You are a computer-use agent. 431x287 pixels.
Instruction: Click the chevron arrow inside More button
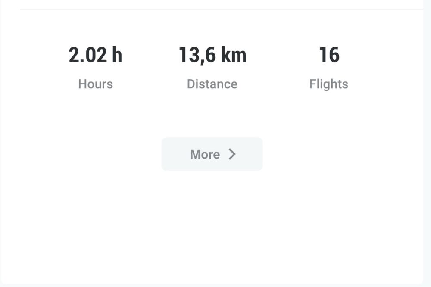(x=232, y=154)
